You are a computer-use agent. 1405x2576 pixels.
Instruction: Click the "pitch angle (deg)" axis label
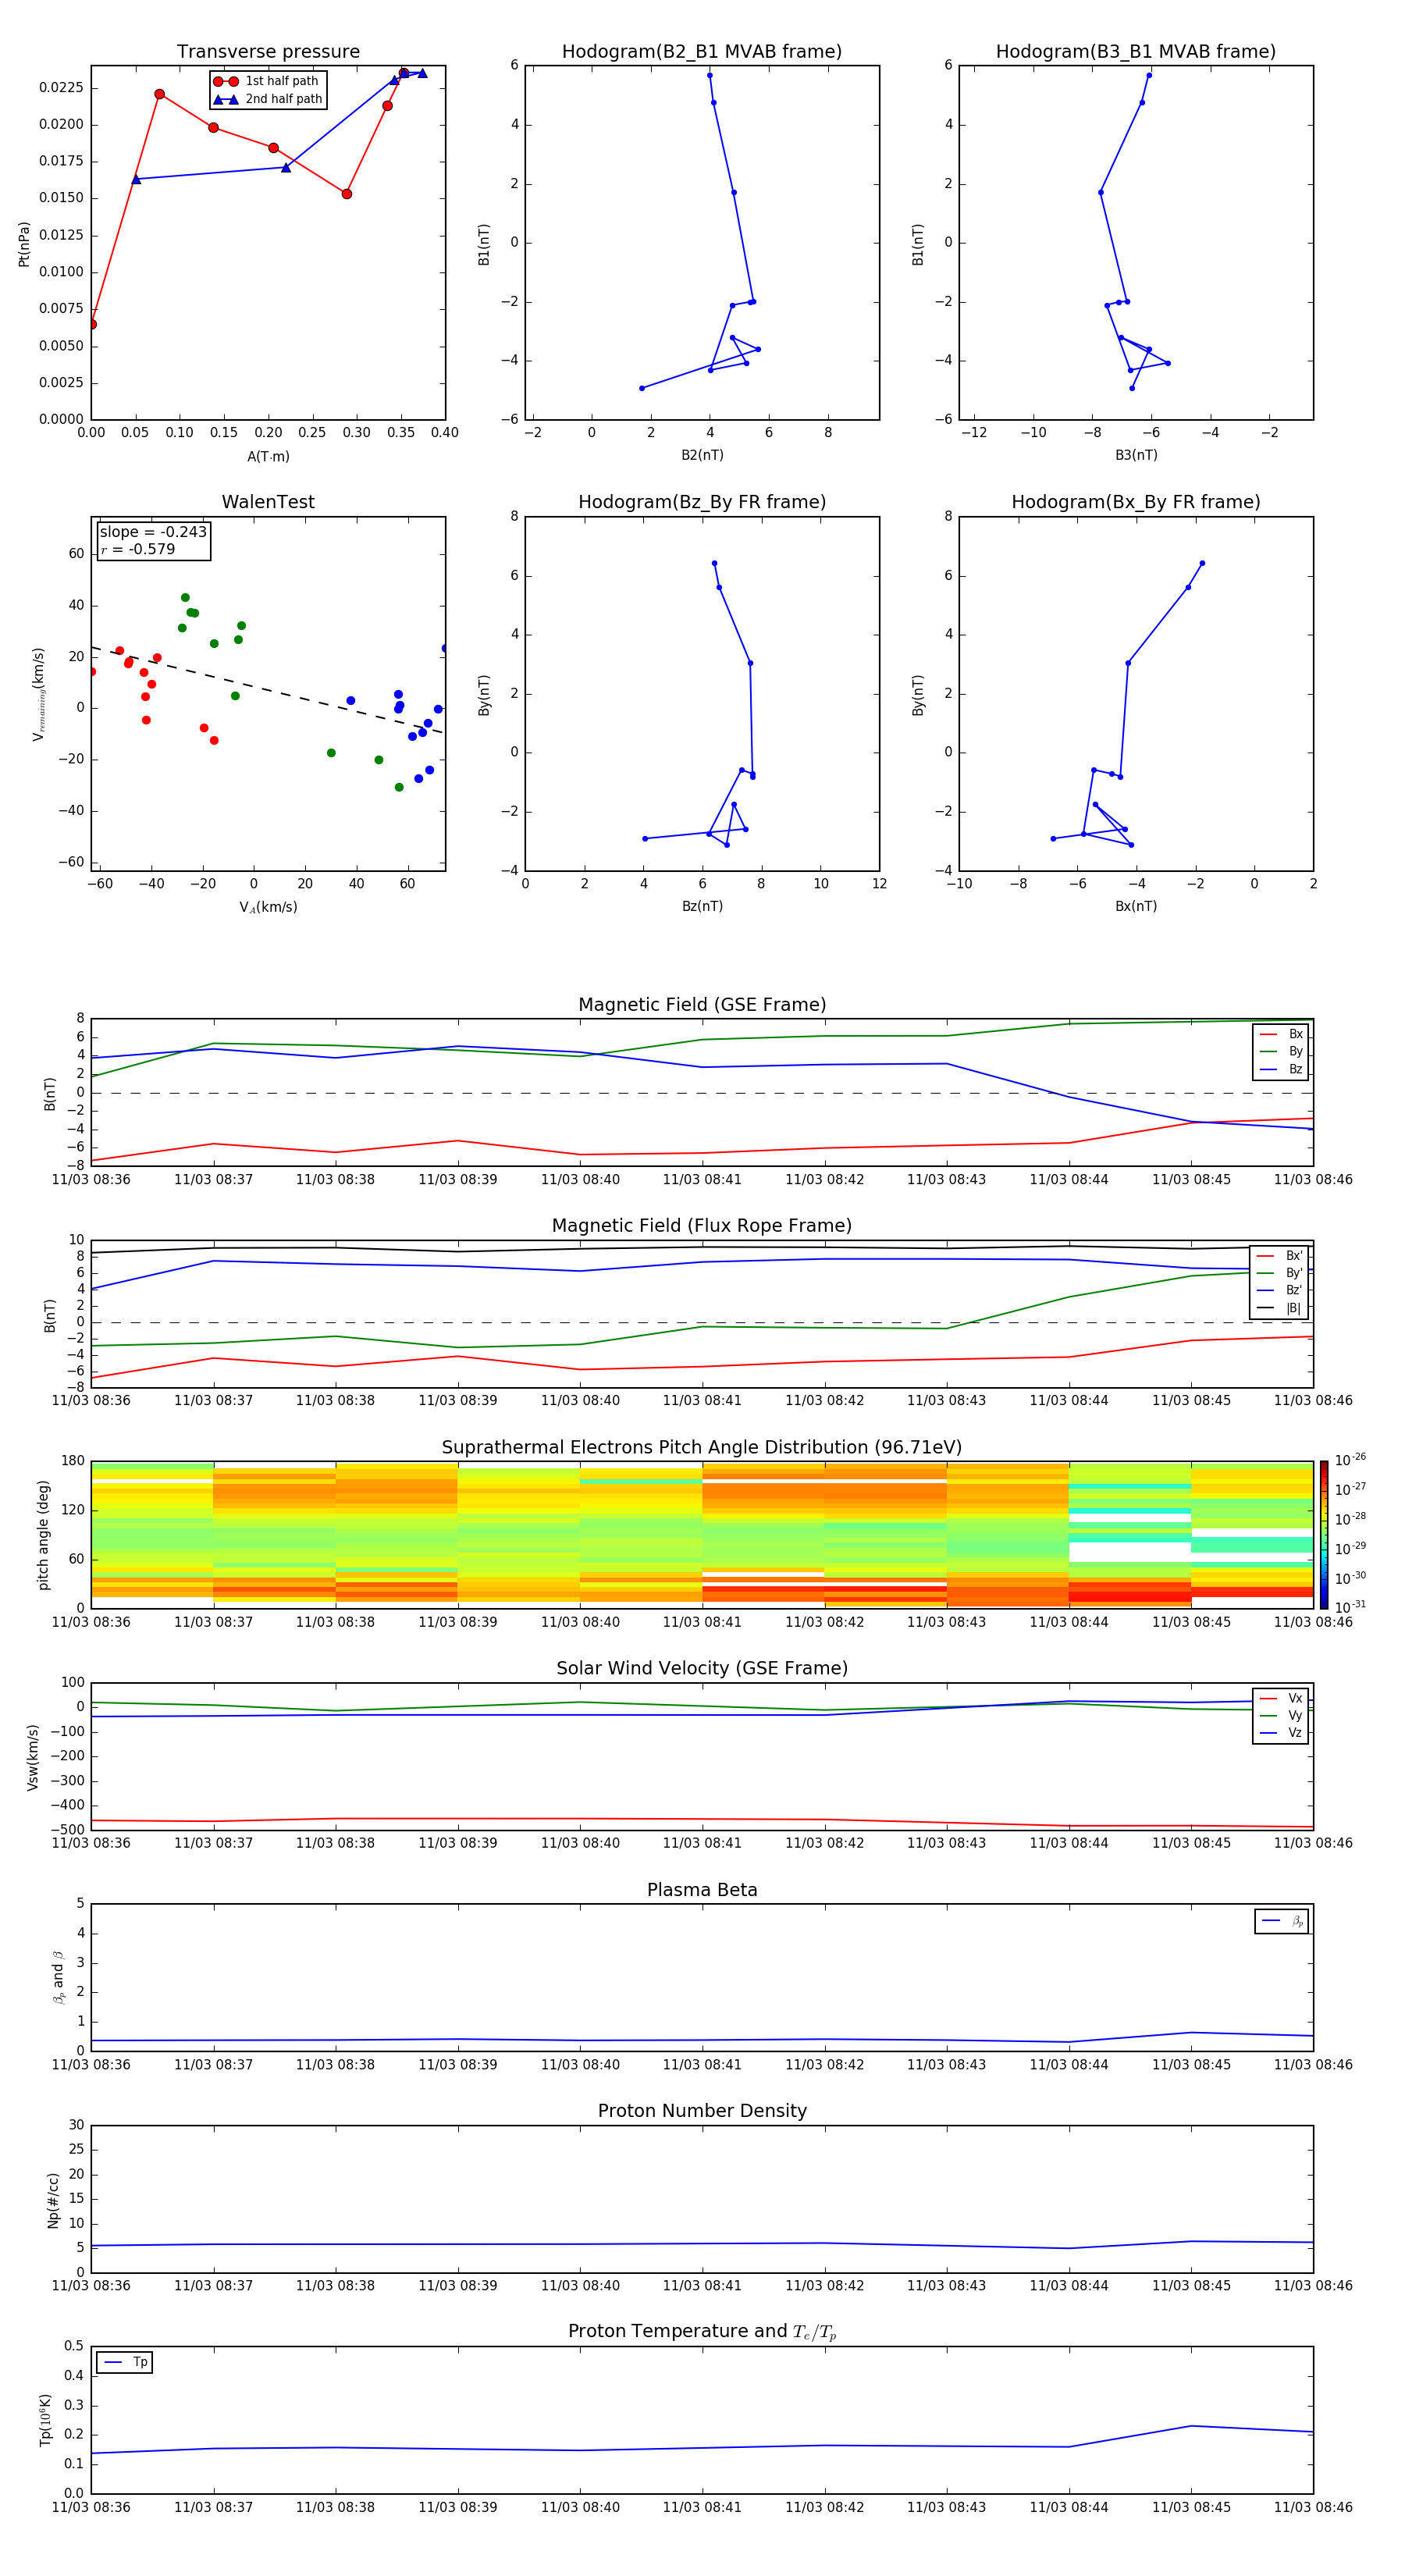43,1534
